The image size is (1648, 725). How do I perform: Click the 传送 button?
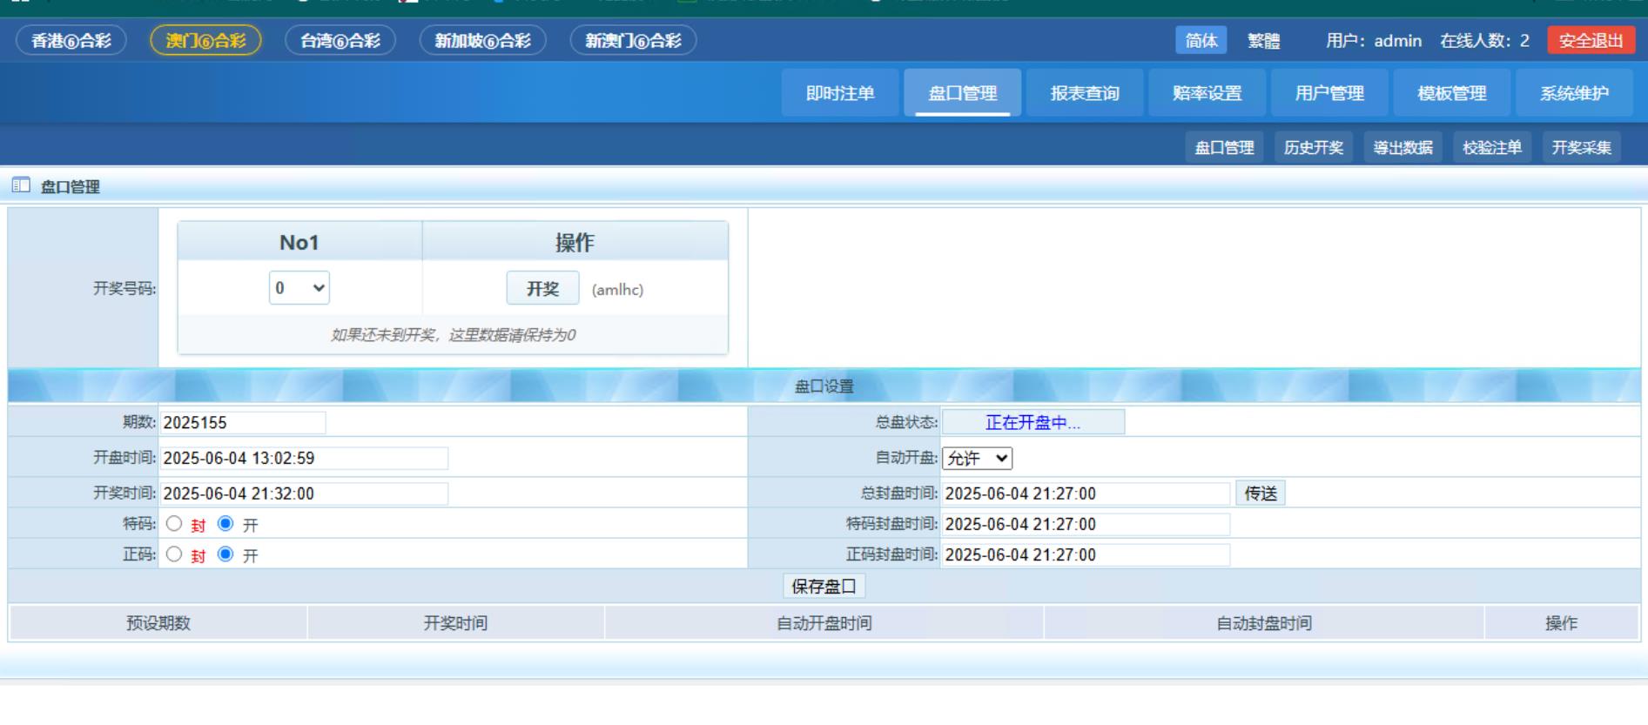pos(1260,493)
